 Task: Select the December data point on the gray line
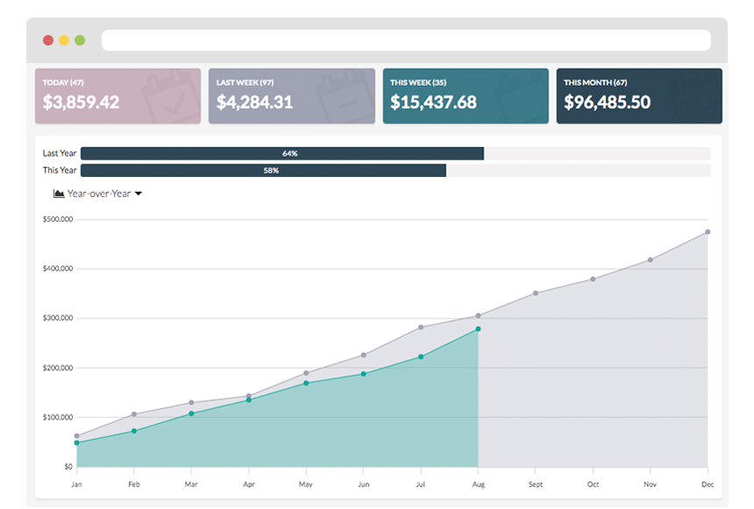708,233
